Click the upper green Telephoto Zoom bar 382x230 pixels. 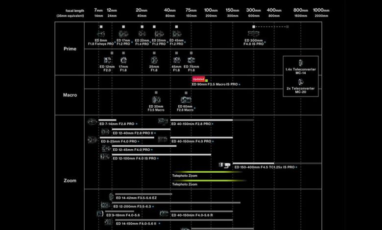[207, 172]
